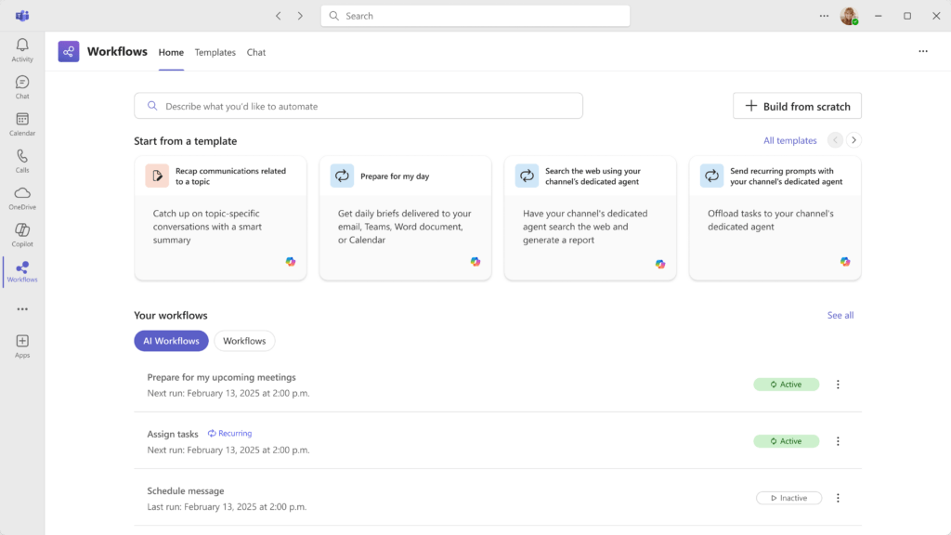The width and height of the screenshot is (951, 535).
Task: Click the automation description input field
Action: click(358, 106)
